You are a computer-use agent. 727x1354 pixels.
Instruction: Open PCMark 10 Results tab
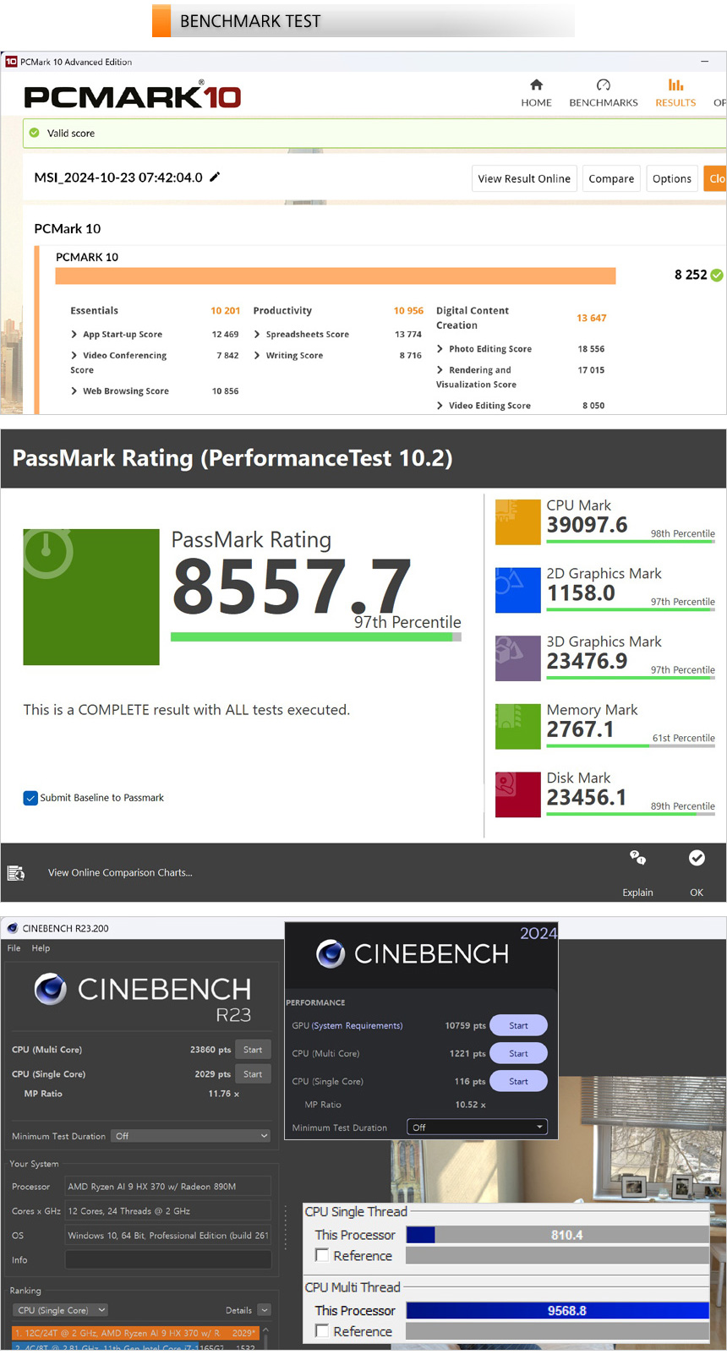[675, 94]
